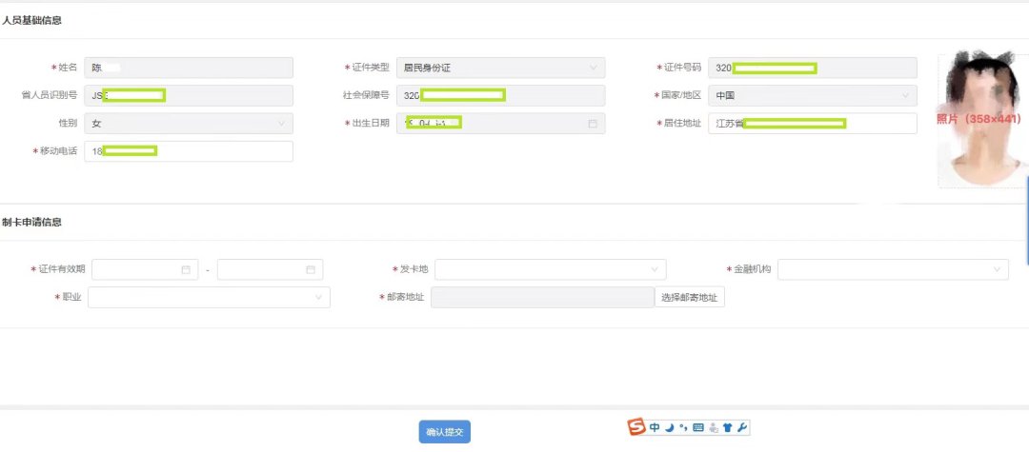Click calendar icon in 证件有效期 start date
Viewport: 1029px width, 452px height.
[x=186, y=270]
